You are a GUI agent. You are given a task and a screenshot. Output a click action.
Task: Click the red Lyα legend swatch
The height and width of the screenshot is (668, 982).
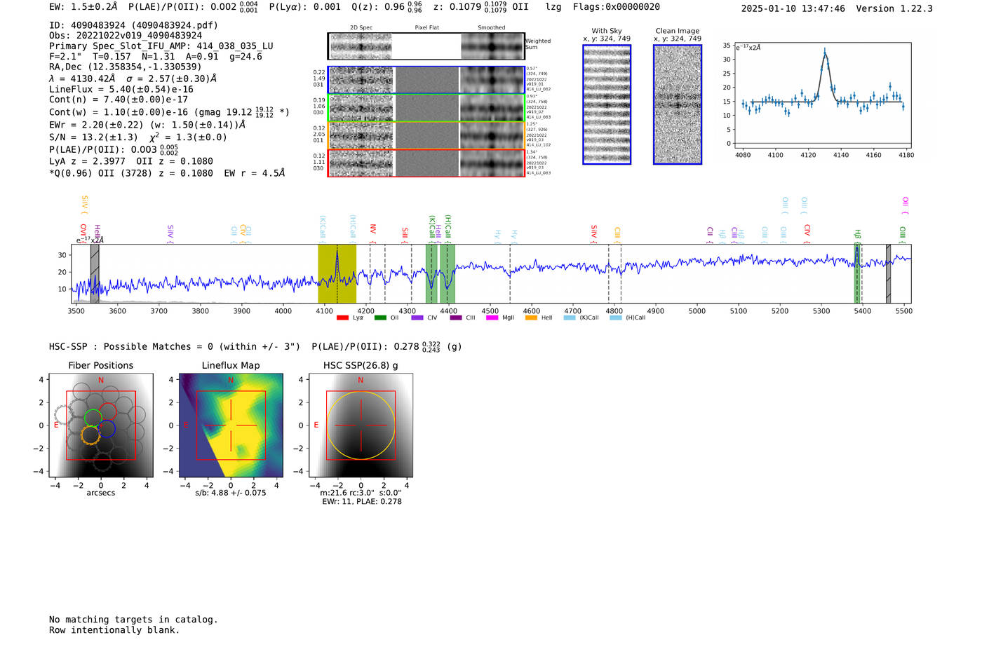coord(342,318)
